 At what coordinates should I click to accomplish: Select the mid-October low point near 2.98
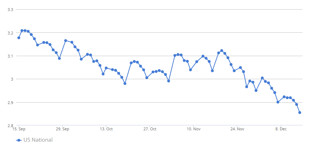point(125,83)
